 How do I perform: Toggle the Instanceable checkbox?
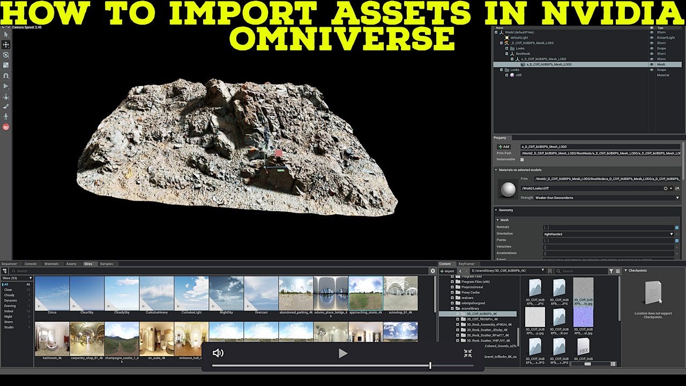(522, 159)
